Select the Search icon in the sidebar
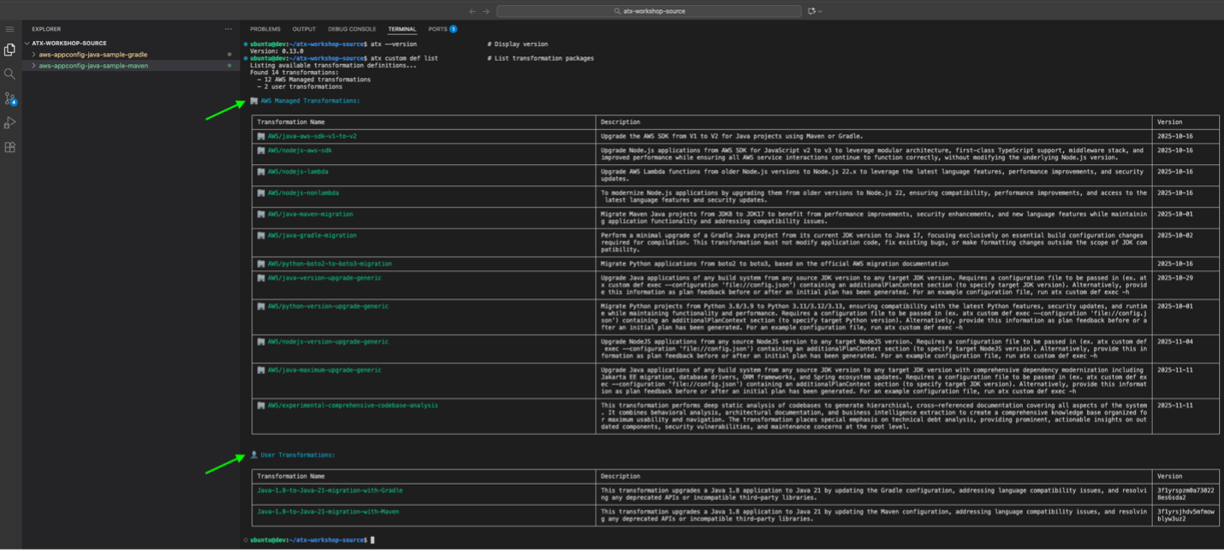This screenshot has width=1224, height=553. (x=9, y=74)
